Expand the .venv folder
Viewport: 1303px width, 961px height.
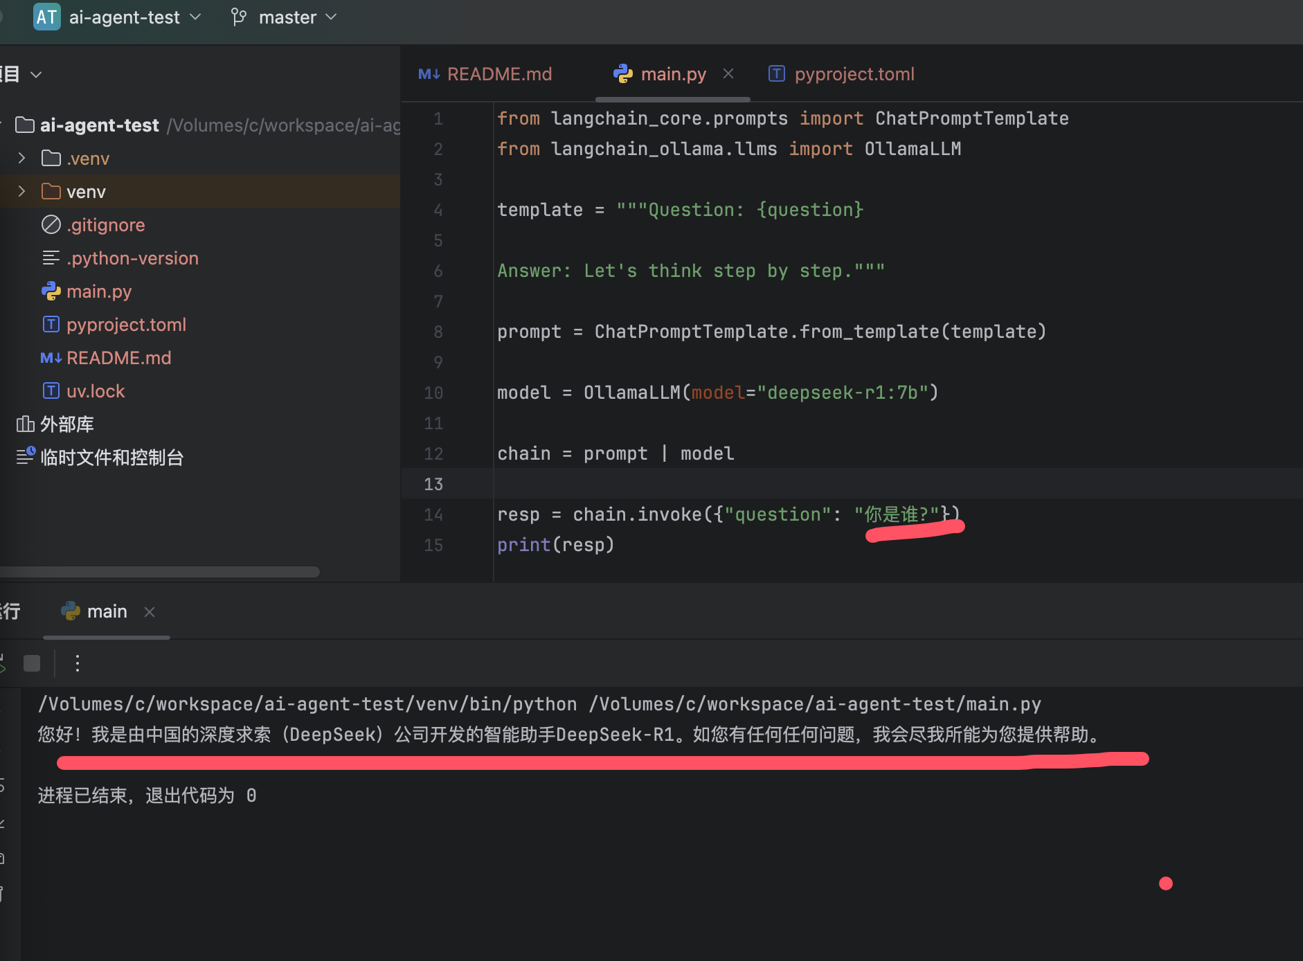pyautogui.click(x=21, y=159)
